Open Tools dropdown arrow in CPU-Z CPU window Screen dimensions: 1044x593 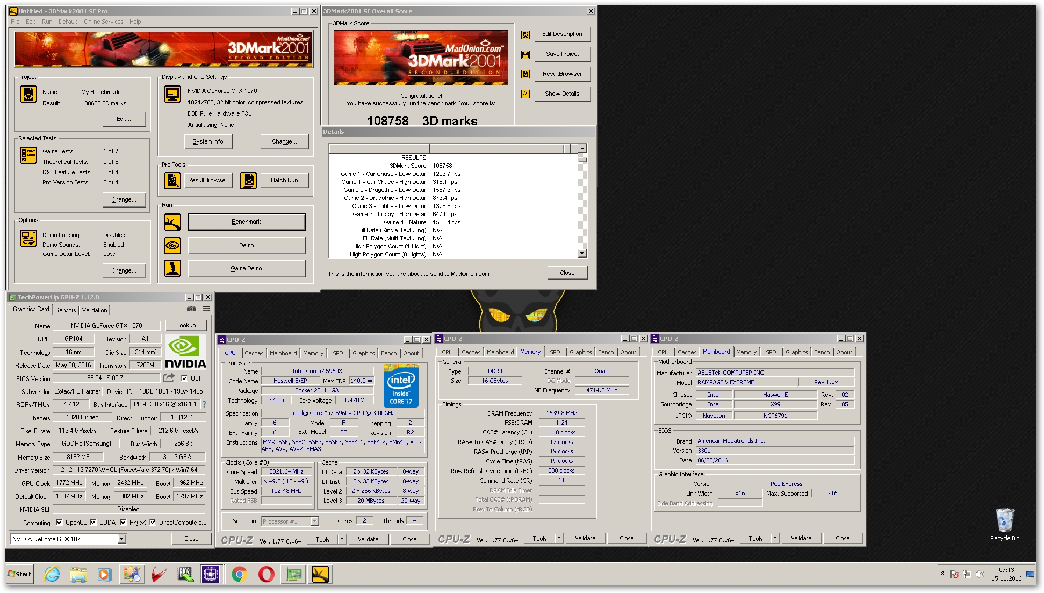click(342, 539)
